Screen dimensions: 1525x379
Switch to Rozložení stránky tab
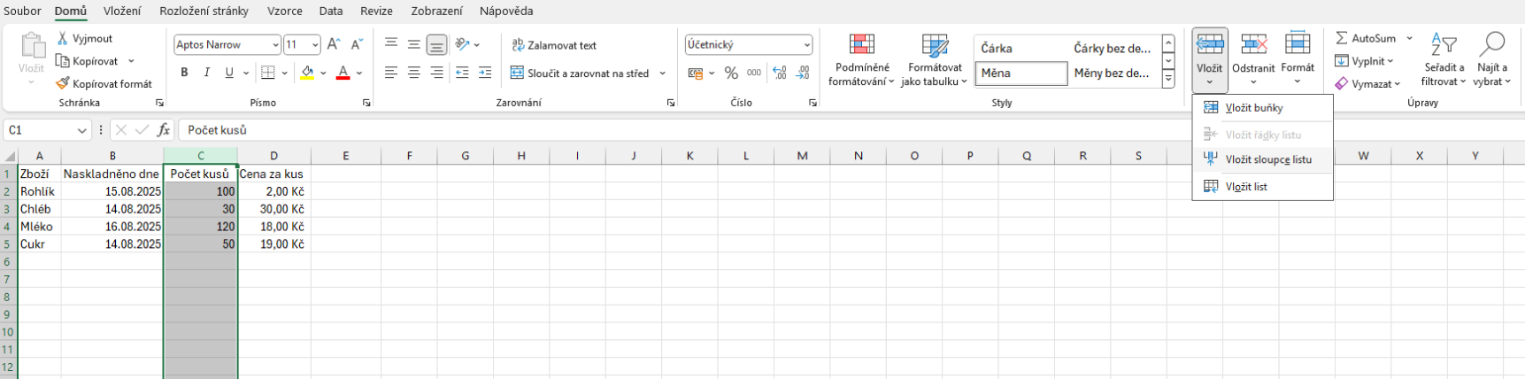click(x=204, y=12)
